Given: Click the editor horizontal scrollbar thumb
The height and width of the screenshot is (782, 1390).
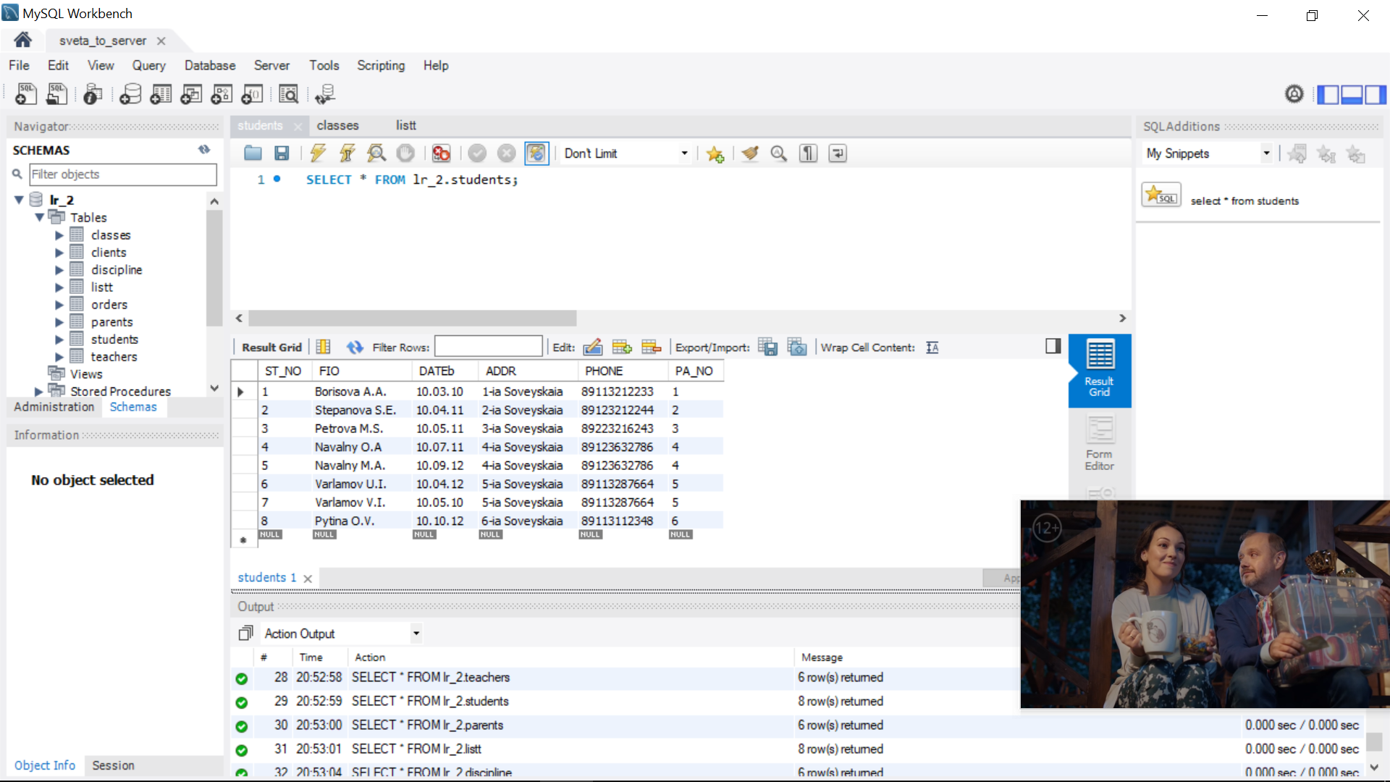Looking at the screenshot, I should [412, 318].
